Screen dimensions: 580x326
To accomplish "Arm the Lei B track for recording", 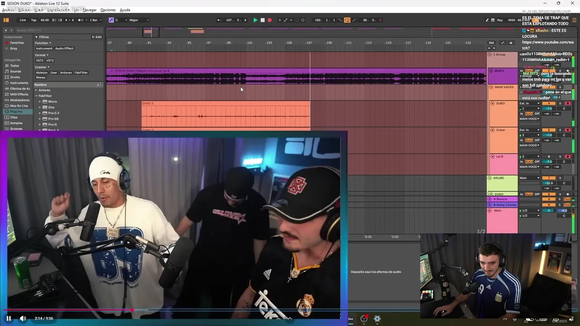I will point(568,157).
